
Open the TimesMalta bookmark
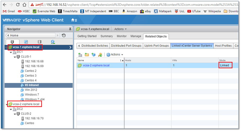68,11
